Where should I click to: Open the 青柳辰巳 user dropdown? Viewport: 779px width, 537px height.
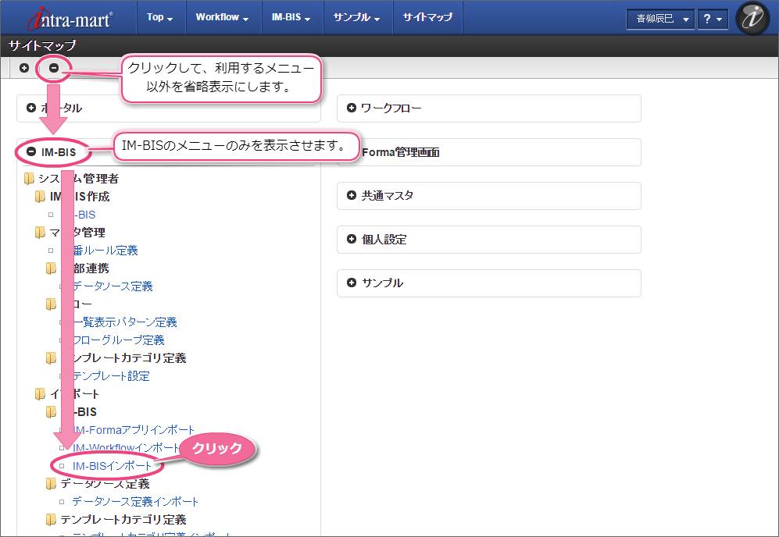point(660,20)
